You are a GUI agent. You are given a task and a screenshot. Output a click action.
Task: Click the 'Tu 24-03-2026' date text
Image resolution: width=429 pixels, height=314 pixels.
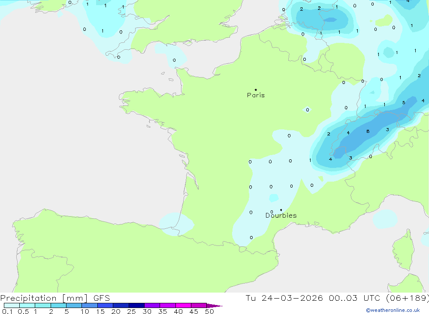coord(284,298)
